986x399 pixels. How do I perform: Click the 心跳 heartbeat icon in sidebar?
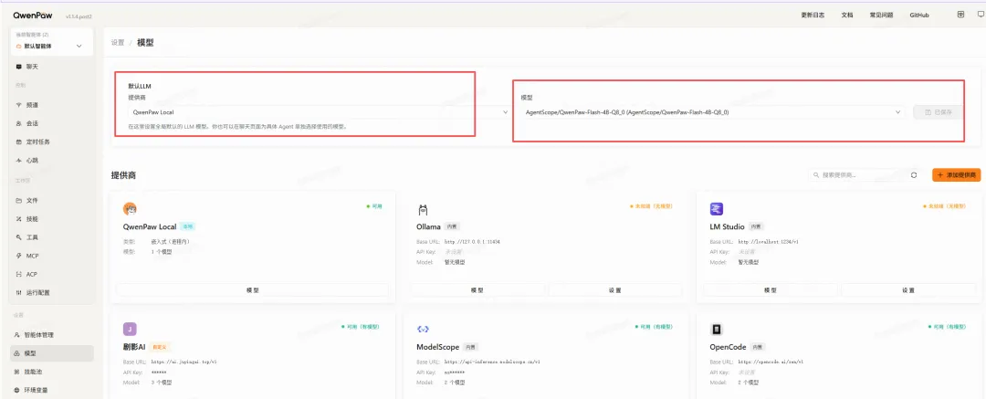pyautogui.click(x=19, y=161)
